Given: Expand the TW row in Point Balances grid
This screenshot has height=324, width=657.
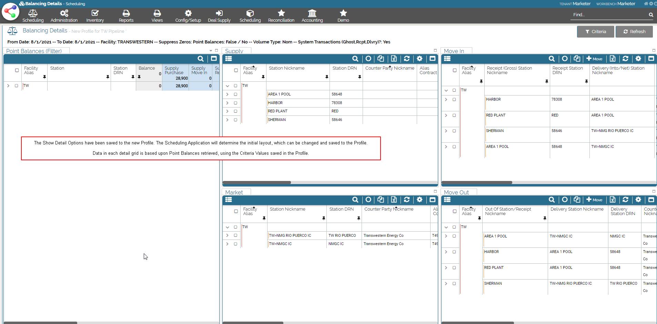Looking at the screenshot, I should coord(8,86).
